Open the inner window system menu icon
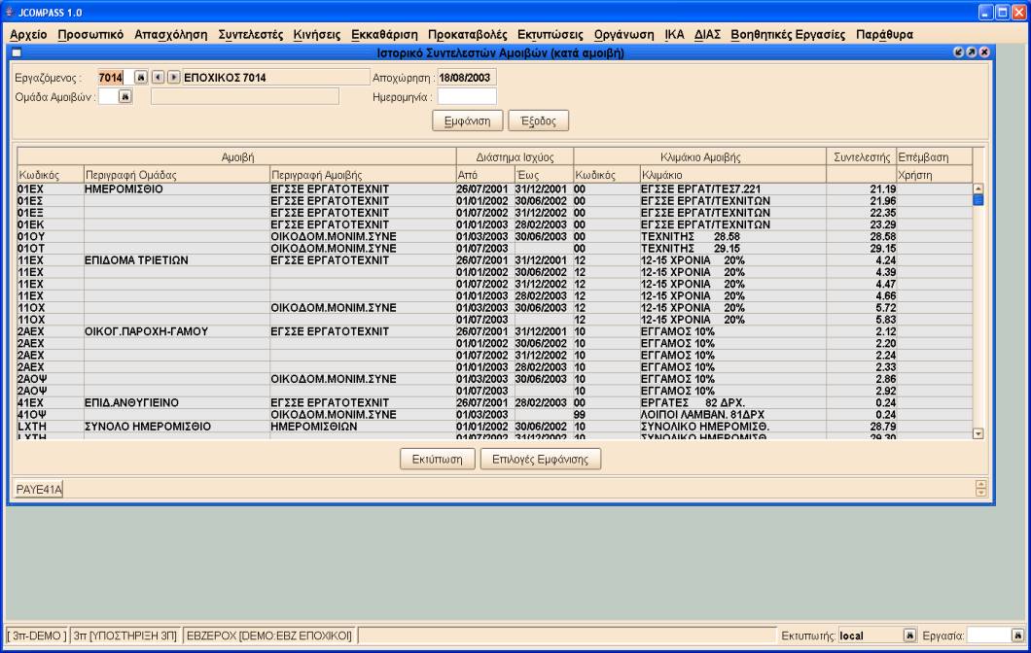Image resolution: width=1031 pixels, height=653 pixels. pyautogui.click(x=18, y=52)
